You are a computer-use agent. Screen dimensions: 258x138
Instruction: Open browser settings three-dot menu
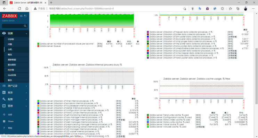pyautogui.click(x=253, y=9)
